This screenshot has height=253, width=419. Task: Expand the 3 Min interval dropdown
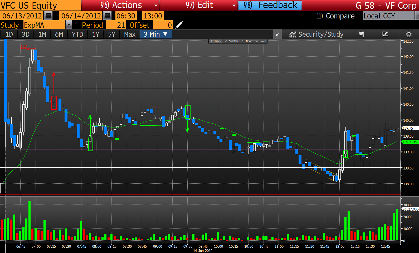click(156, 34)
